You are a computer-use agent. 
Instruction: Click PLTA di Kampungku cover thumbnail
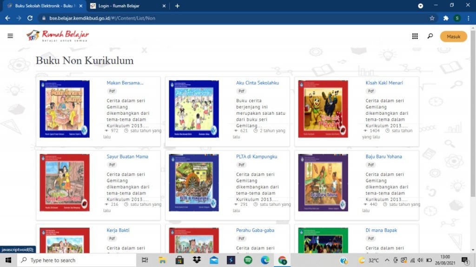(x=194, y=182)
